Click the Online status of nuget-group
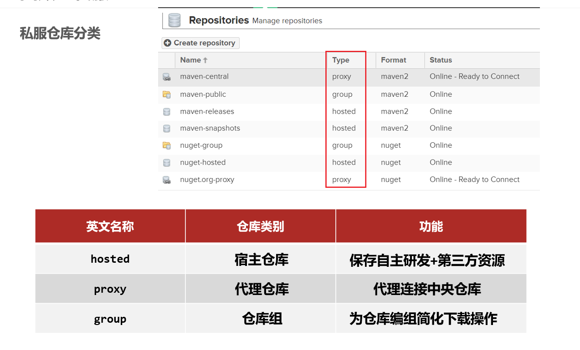This screenshot has width=580, height=350. (x=441, y=145)
